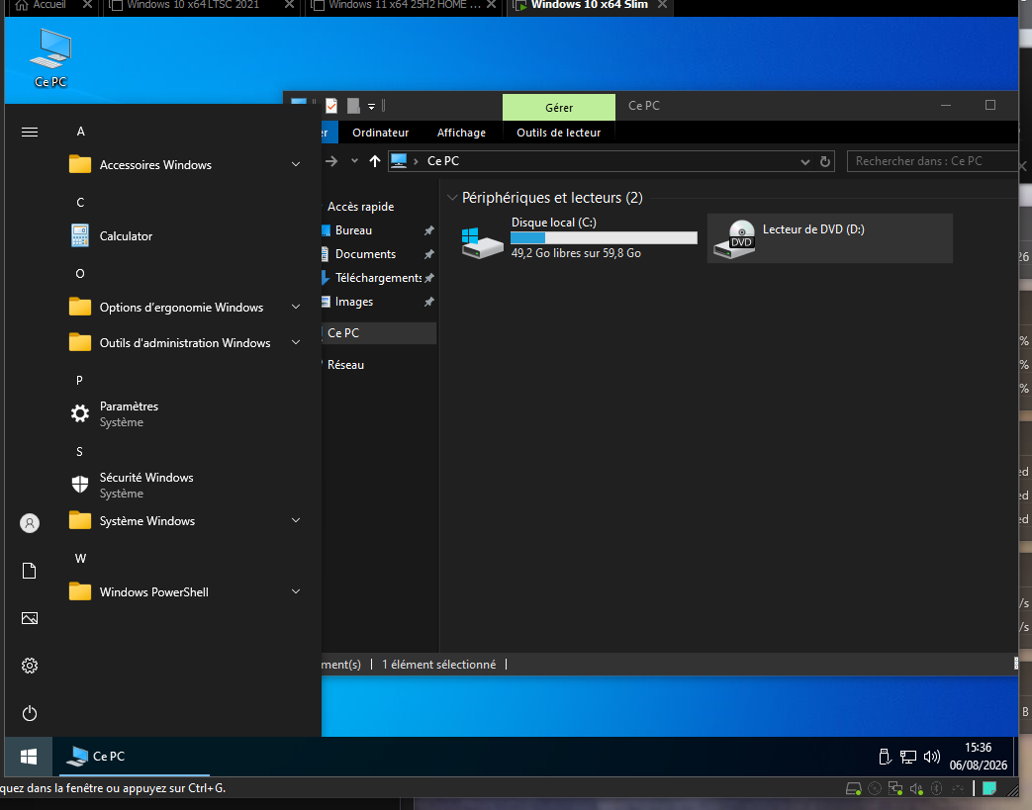Click Ce PC in address bar path
Image resolution: width=1032 pixels, height=810 pixels.
click(x=443, y=161)
